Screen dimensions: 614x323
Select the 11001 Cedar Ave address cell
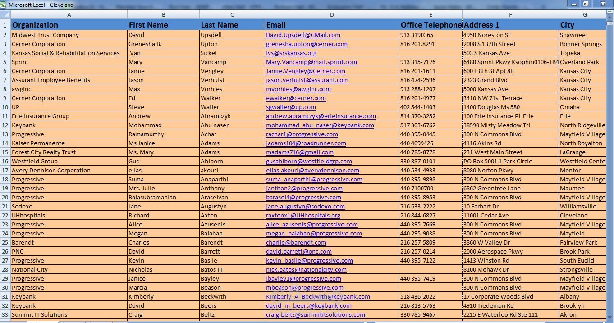tap(510, 215)
